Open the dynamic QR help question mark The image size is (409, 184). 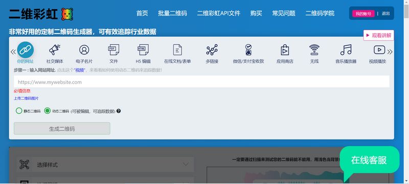click(x=119, y=111)
